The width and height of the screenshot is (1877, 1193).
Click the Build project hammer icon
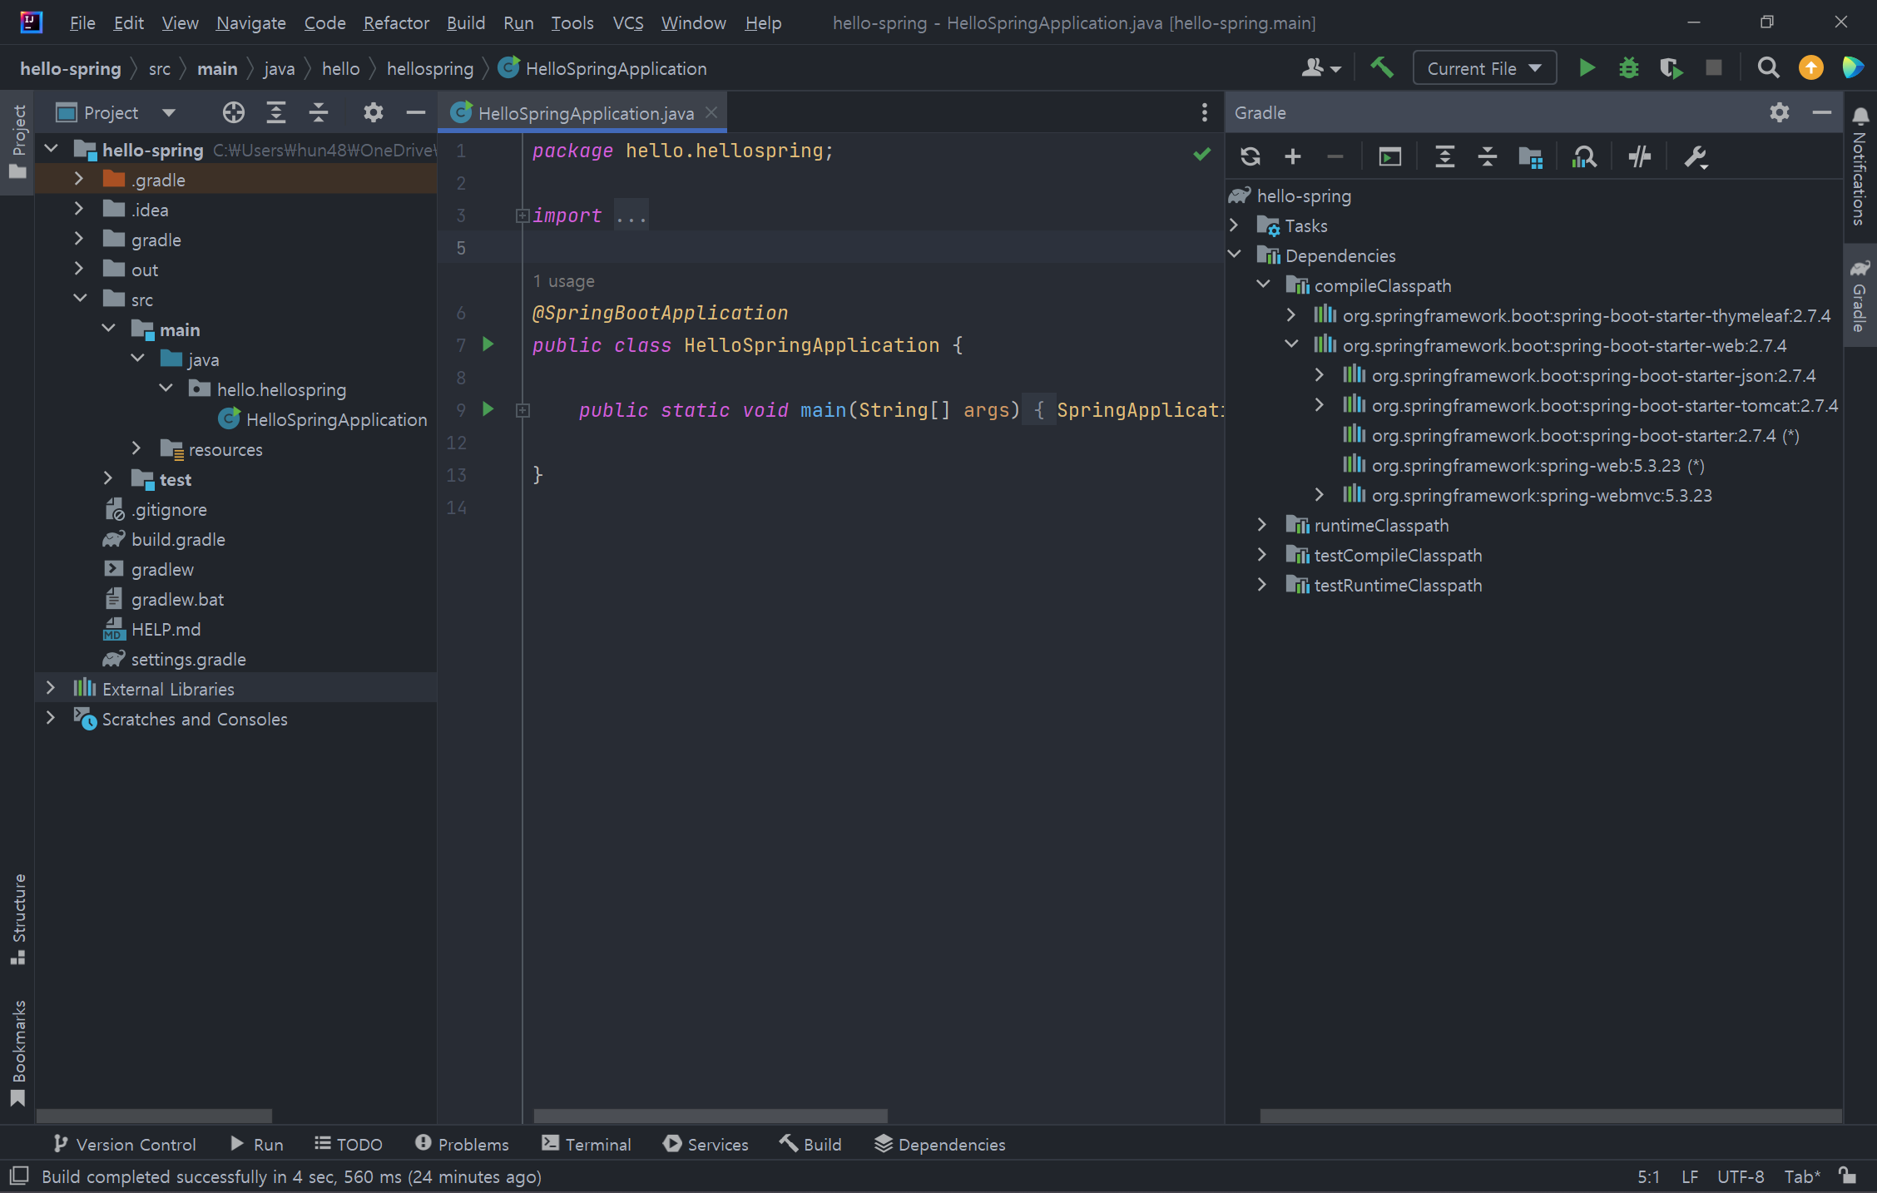point(1382,67)
